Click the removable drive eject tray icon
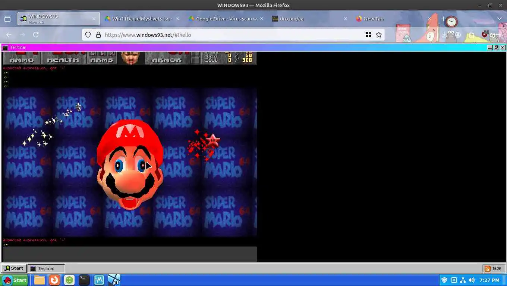Image resolution: width=507 pixels, height=286 pixels. 454,280
